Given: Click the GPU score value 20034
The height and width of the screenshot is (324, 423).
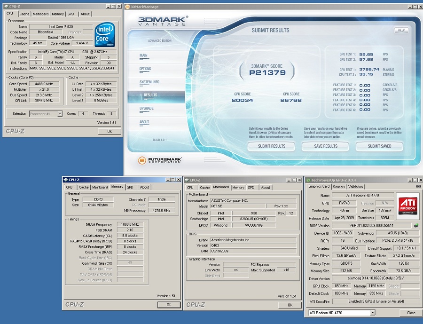Looking at the screenshot, I should point(243,100).
